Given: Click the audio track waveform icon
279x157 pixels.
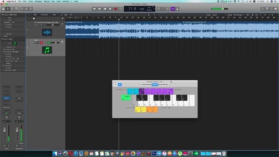Looking at the screenshot, I should [x=47, y=32].
